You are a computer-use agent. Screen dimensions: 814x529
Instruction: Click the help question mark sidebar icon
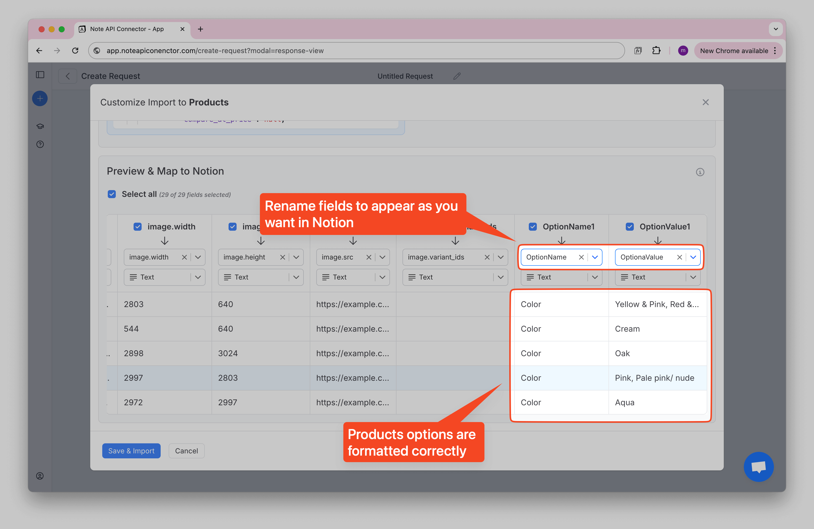[40, 144]
